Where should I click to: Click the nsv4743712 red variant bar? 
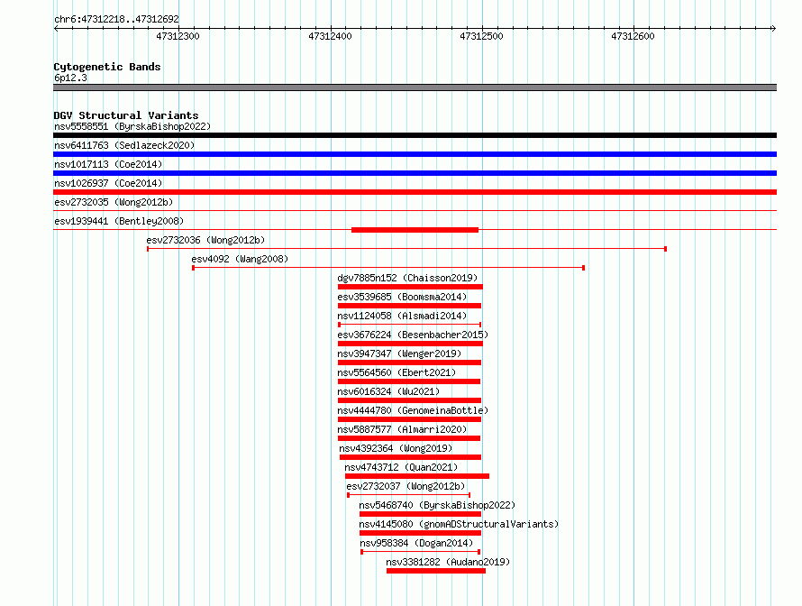(417, 476)
